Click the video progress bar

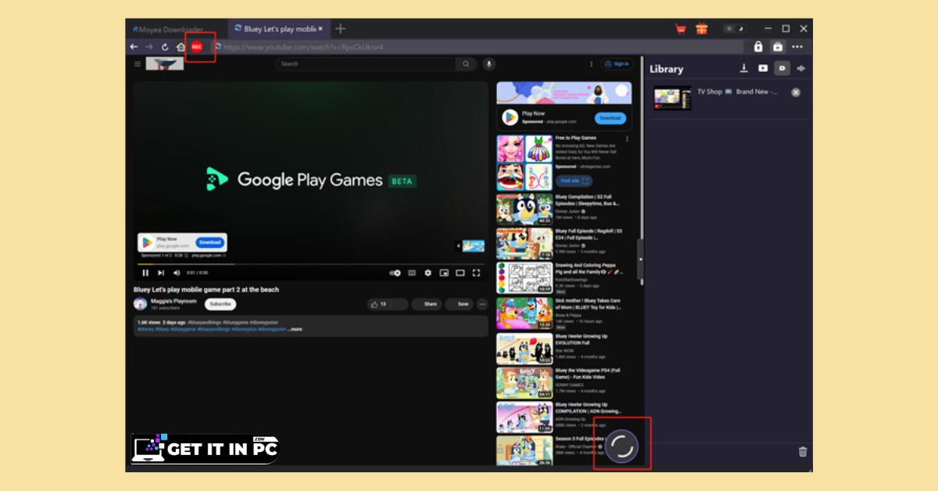[x=310, y=264]
